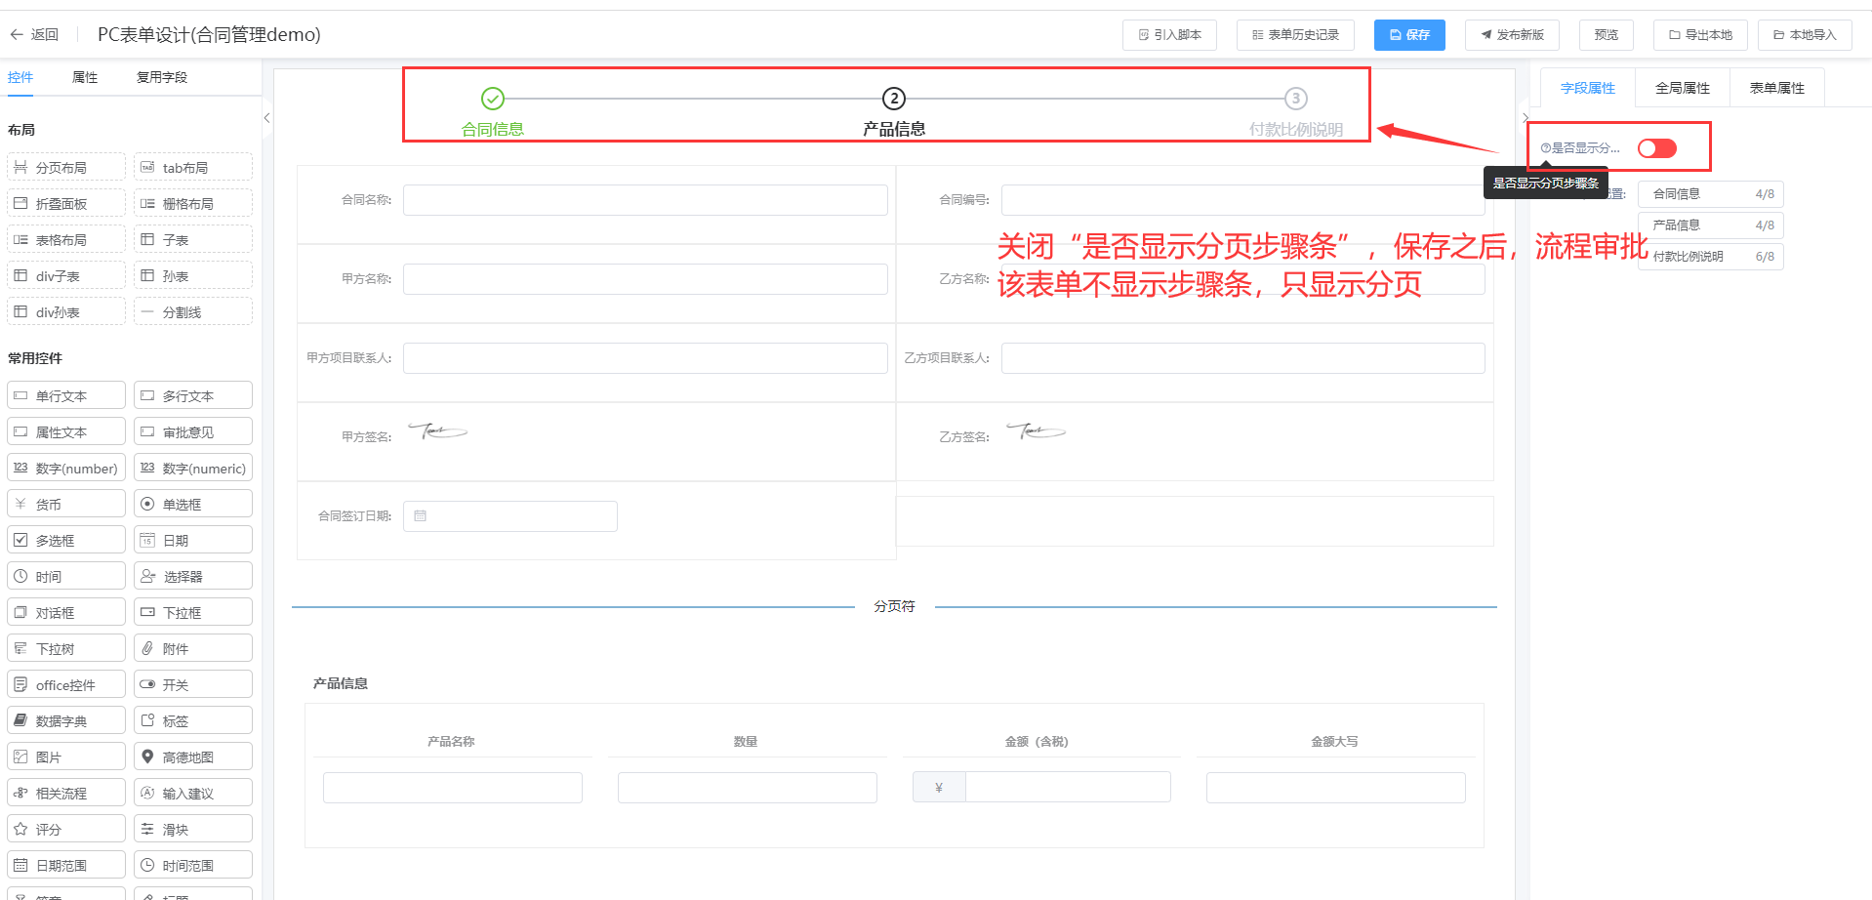Collapse the right properties panel arrow
1872x900 pixels.
1525,118
